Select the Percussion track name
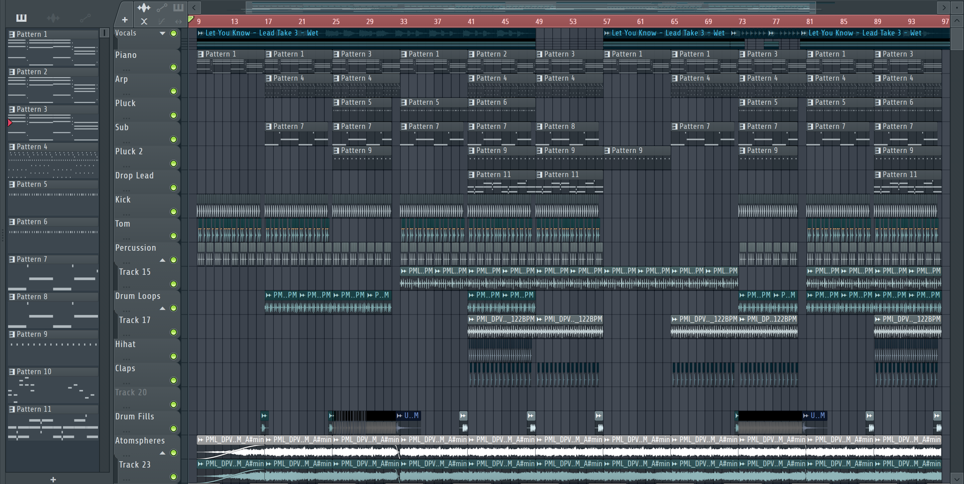This screenshot has width=964, height=484. pos(136,248)
